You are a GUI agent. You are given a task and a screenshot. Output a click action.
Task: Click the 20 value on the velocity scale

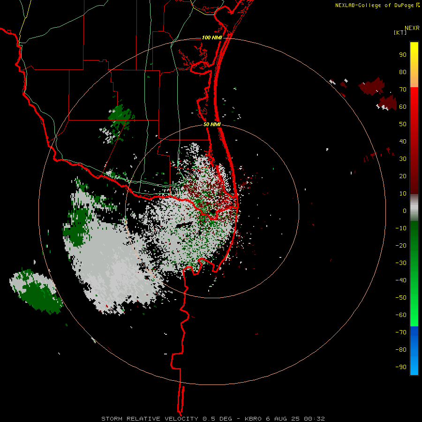coord(403,176)
